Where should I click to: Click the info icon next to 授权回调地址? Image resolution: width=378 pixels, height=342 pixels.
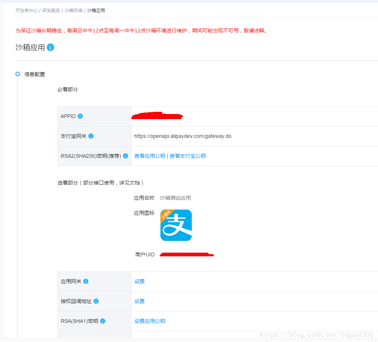pos(96,301)
